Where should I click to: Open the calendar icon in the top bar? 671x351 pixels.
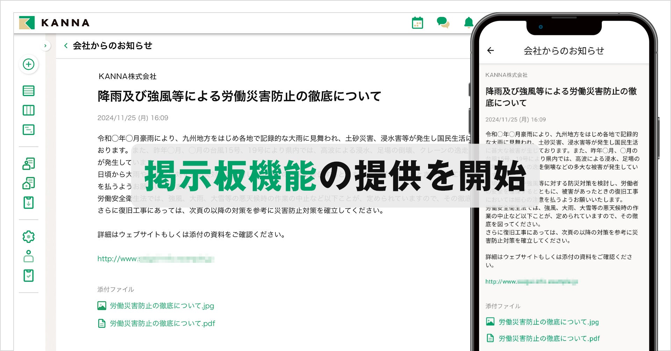click(417, 23)
